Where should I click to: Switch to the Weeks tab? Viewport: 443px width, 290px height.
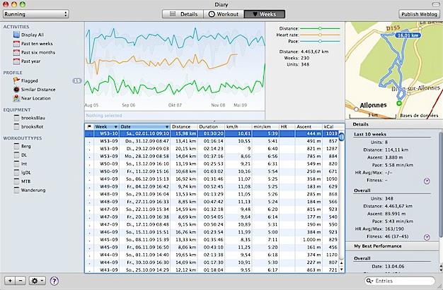(x=265, y=14)
